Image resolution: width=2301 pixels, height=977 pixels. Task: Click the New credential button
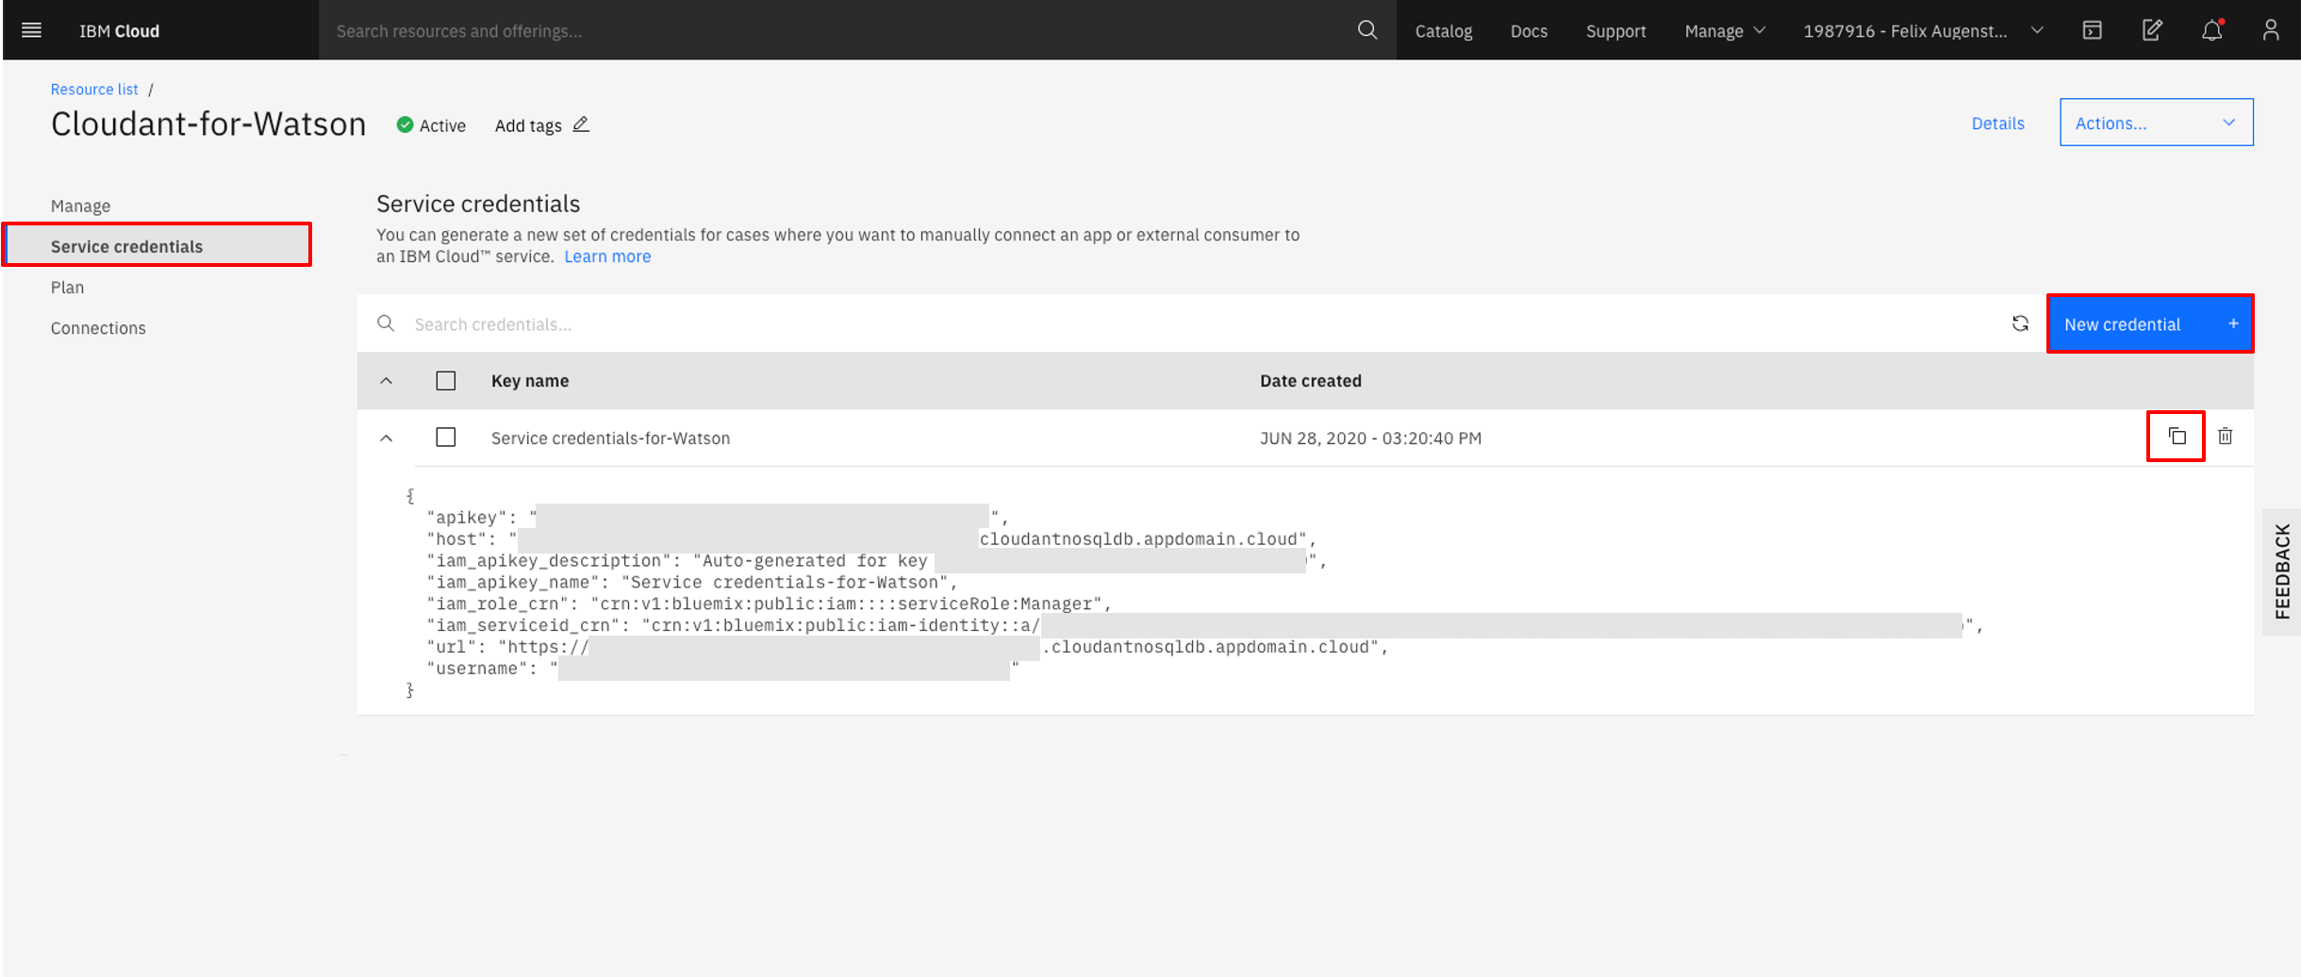(2149, 323)
